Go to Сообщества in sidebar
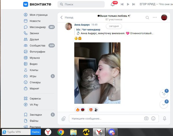Viewport: 173px width, 136px height. click(x=37, y=45)
